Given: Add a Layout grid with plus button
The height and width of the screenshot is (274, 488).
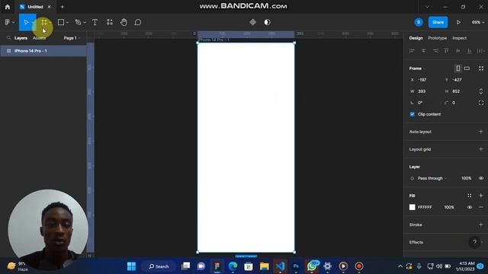Looking at the screenshot, I should tap(481, 149).
